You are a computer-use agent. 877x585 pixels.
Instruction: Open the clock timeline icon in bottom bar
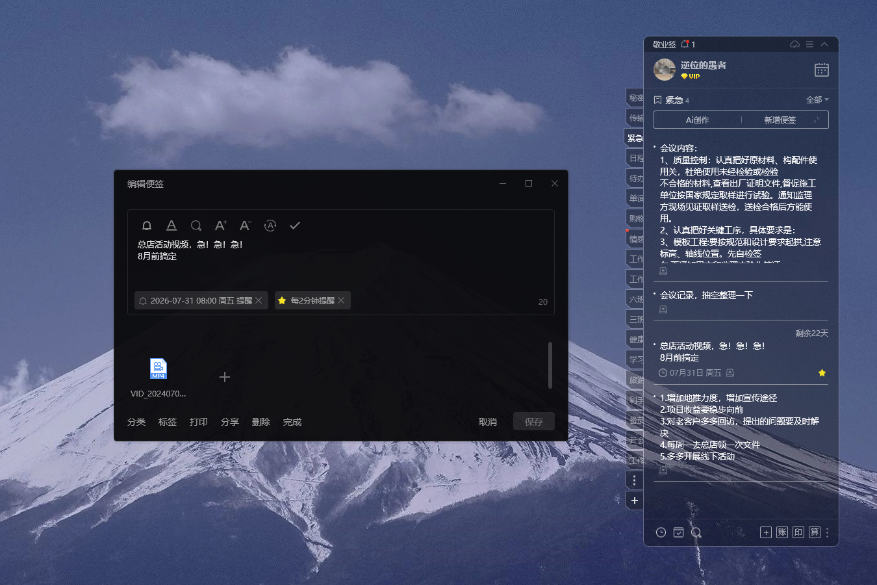pos(661,532)
